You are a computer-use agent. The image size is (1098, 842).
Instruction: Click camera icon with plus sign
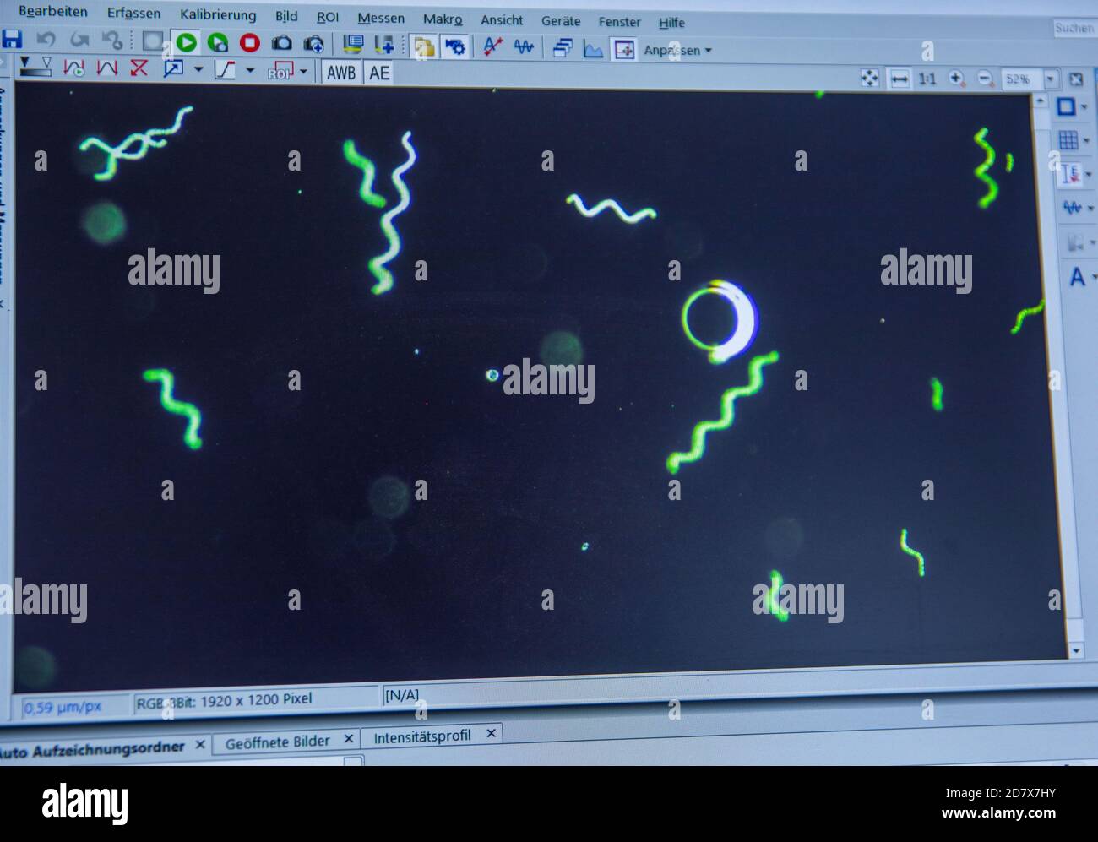click(313, 44)
